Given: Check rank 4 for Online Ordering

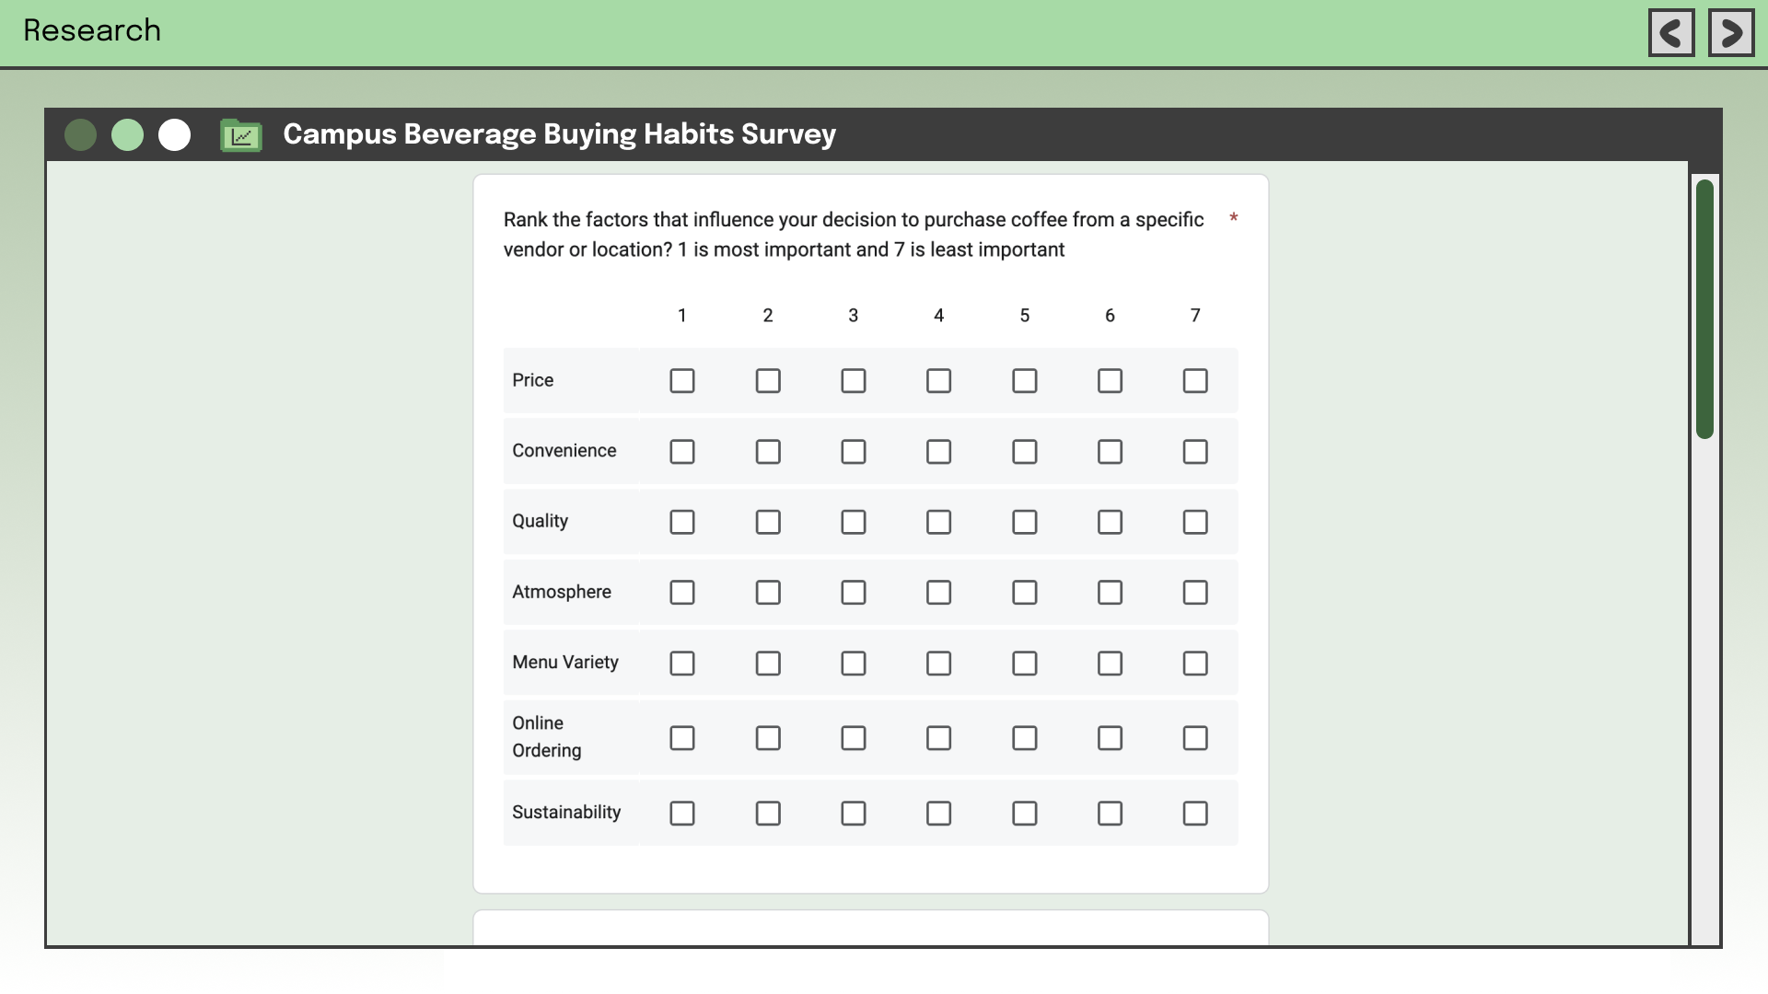Looking at the screenshot, I should tap(939, 738).
